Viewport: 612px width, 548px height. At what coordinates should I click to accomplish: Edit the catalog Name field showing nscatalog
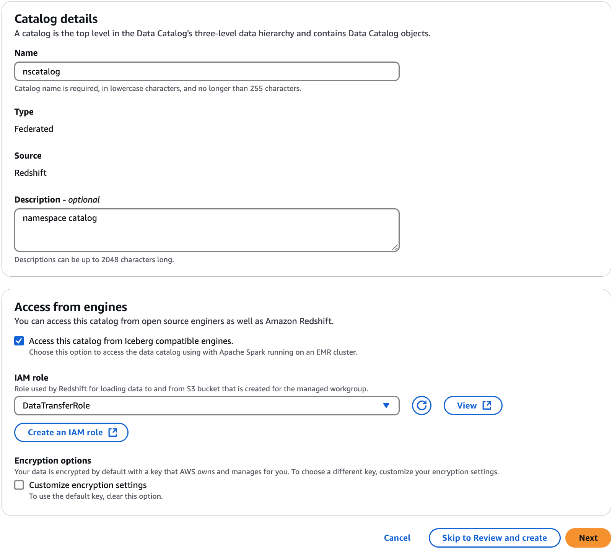coord(207,71)
